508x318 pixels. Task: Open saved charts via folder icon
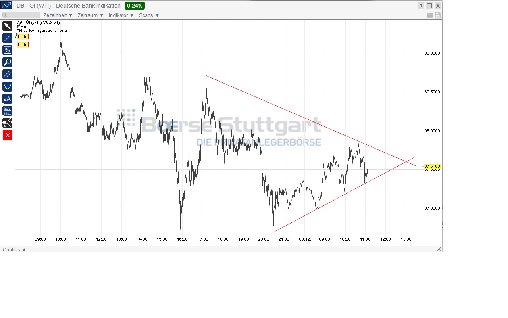coord(430,15)
